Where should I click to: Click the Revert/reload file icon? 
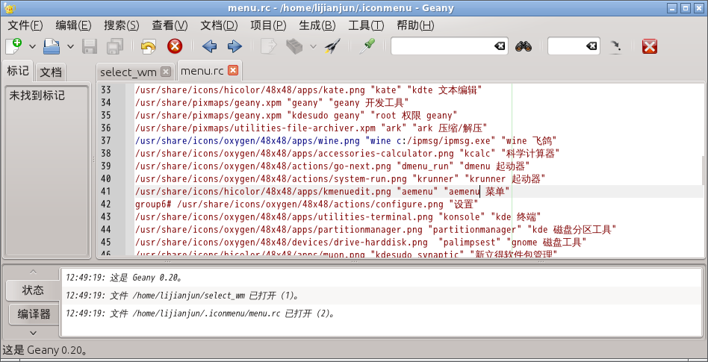click(148, 46)
